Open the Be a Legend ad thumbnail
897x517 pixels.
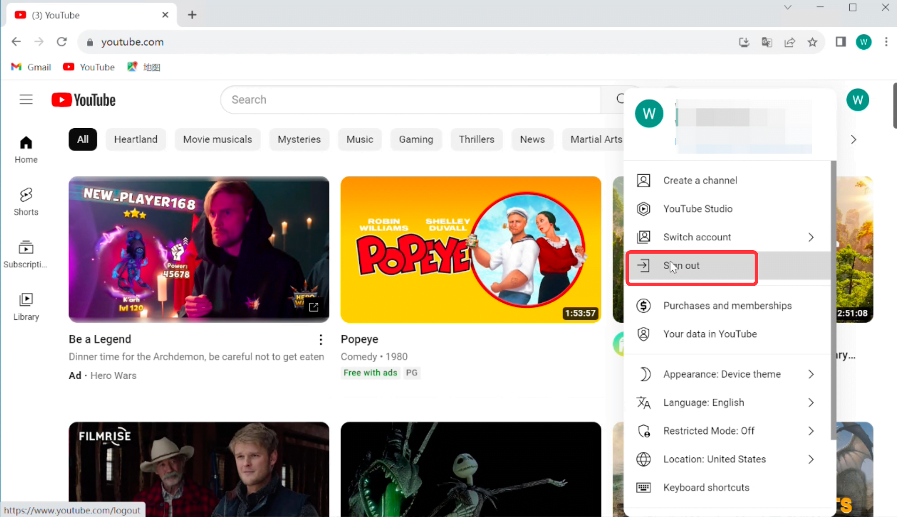point(199,249)
